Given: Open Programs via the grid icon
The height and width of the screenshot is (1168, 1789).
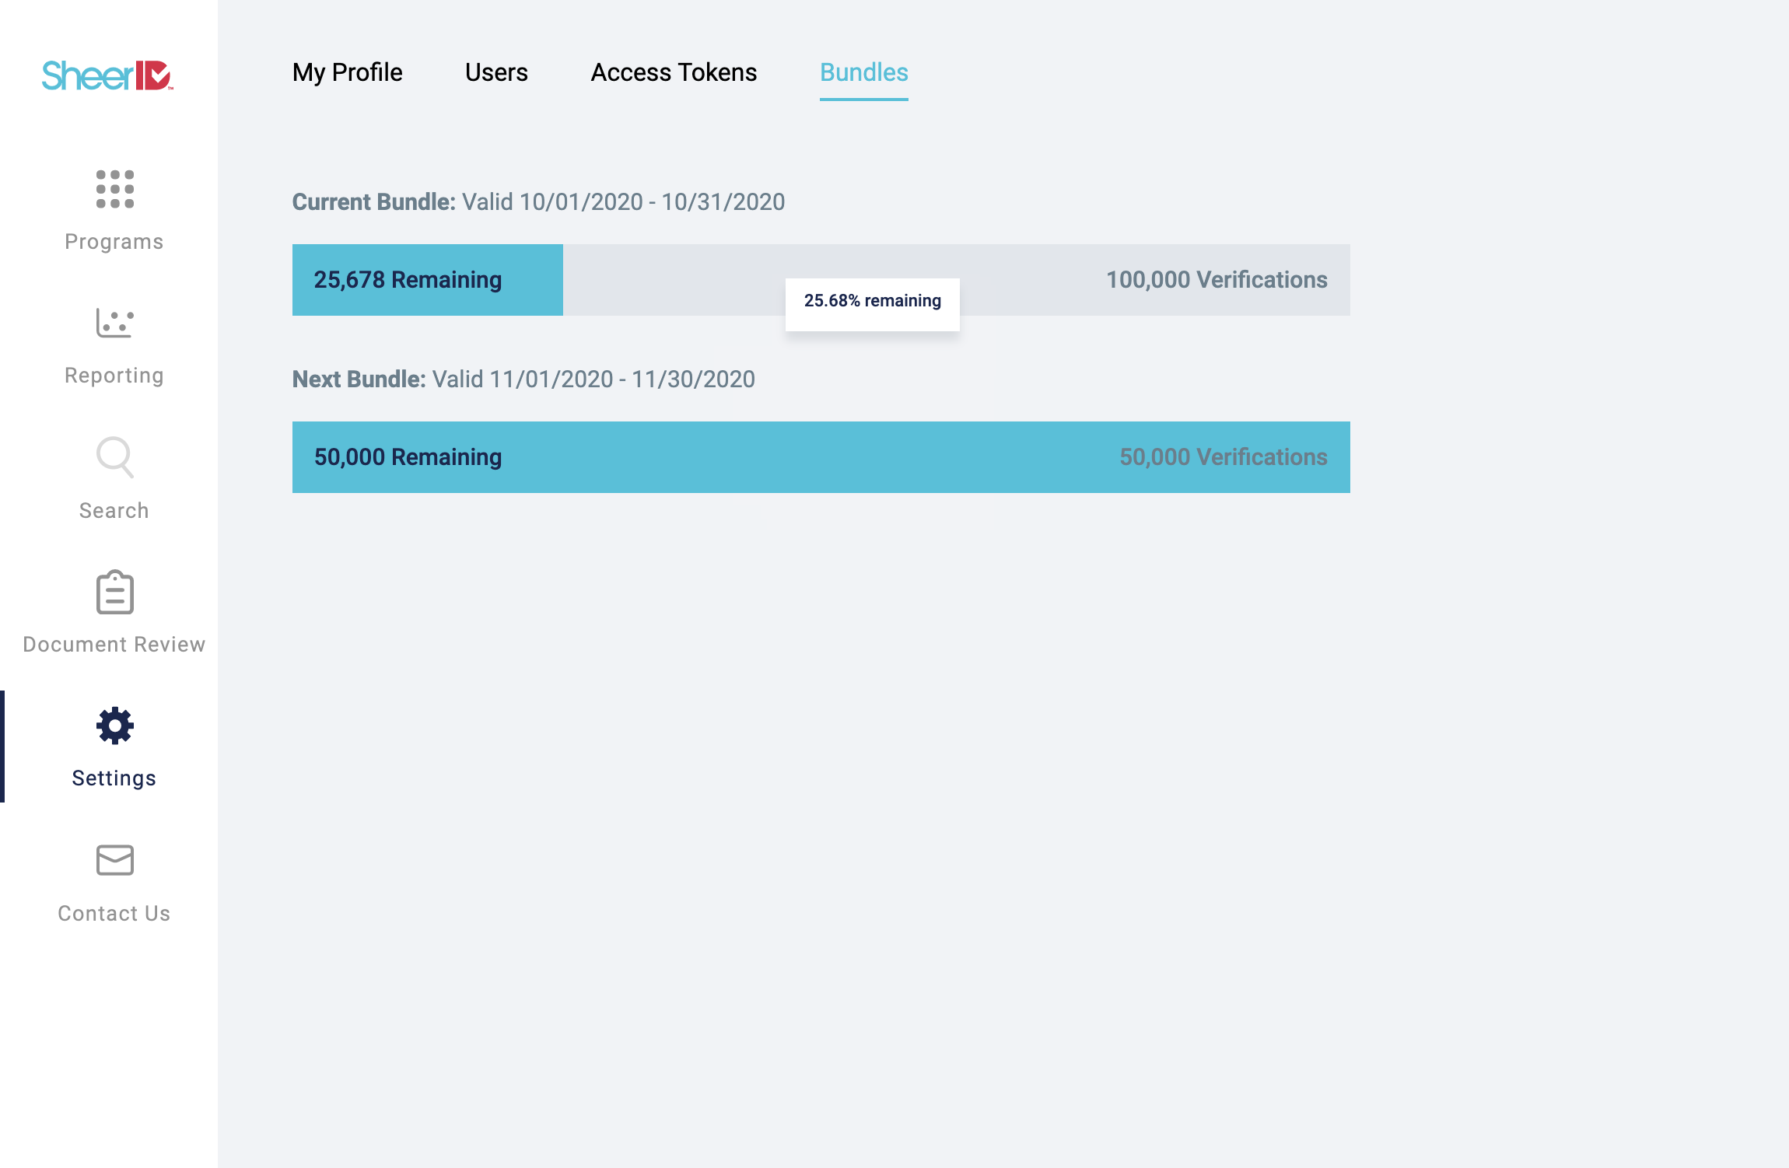Looking at the screenshot, I should [x=115, y=189].
